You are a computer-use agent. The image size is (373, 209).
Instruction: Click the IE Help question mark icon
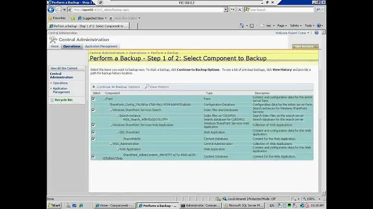click(319, 26)
